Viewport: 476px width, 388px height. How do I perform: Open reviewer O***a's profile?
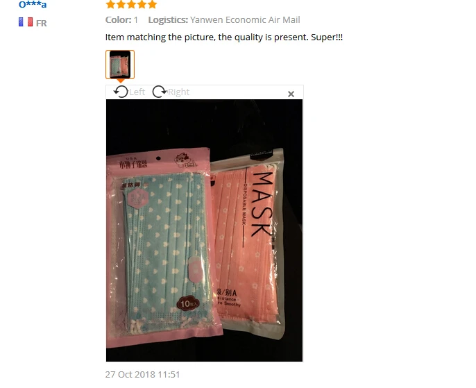click(33, 4)
